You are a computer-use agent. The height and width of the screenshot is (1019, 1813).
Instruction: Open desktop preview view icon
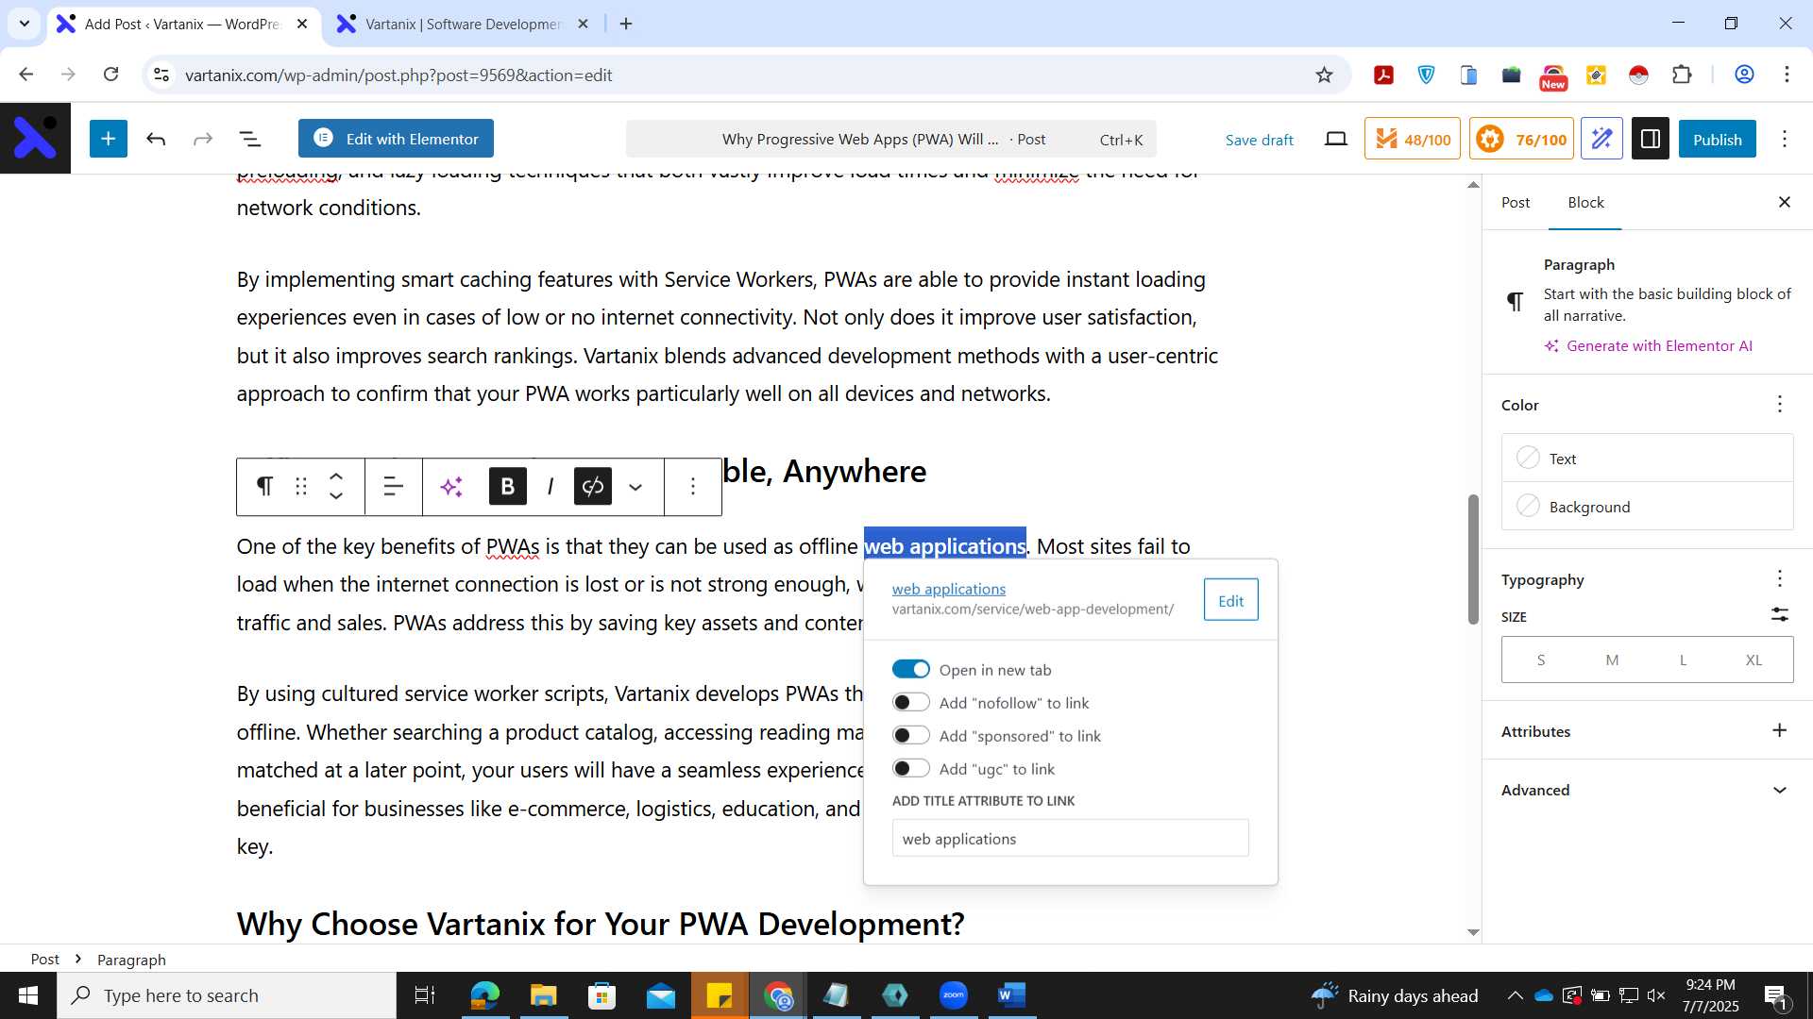click(x=1335, y=140)
